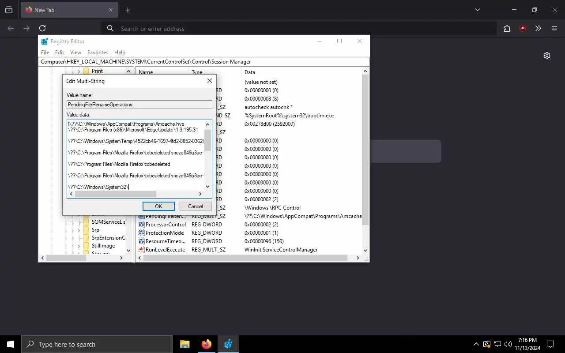The height and width of the screenshot is (353, 565).
Task: Close the Edit Multi-String dialog
Action: 210,81
